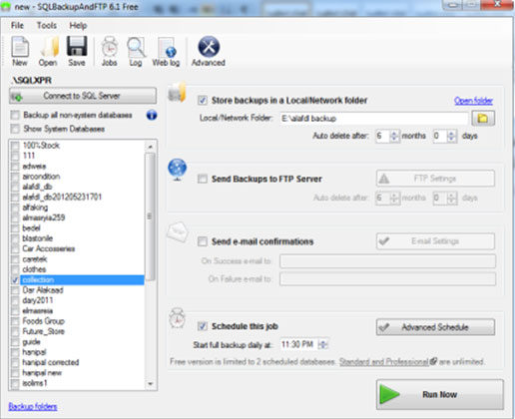The width and height of the screenshot is (515, 419).
Task: Click Connect to SQL Server button
Action: pos(83,96)
